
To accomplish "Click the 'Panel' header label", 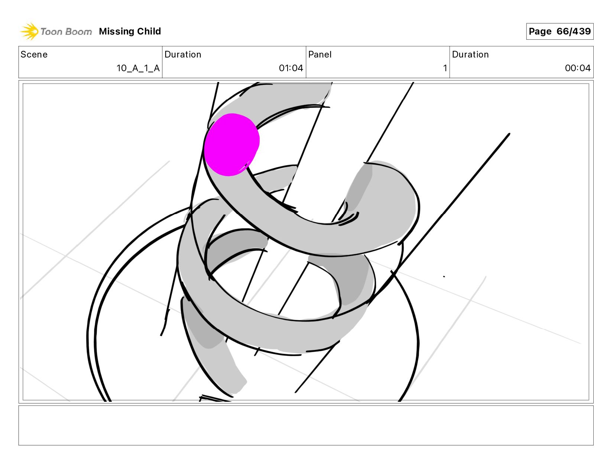I will point(320,55).
